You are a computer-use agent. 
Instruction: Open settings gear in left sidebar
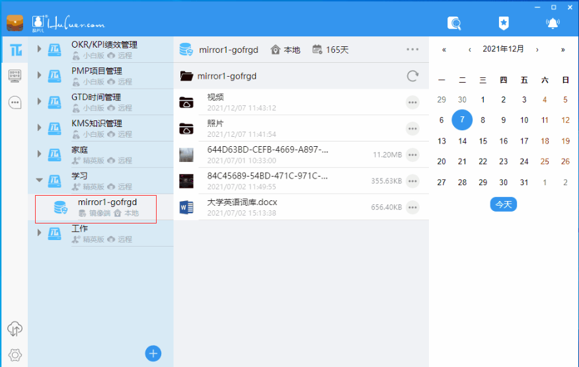(x=15, y=355)
